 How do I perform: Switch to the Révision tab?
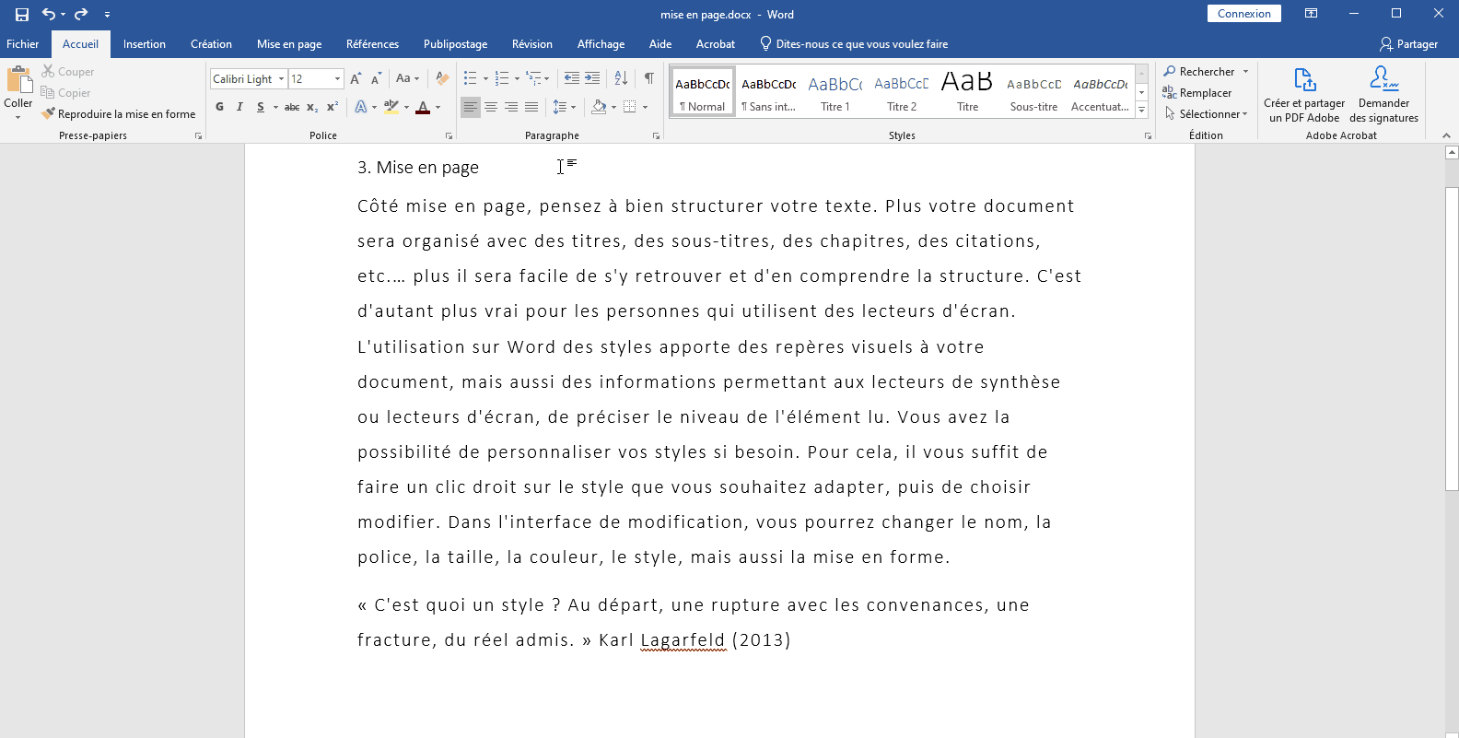point(532,43)
